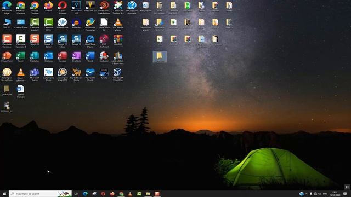Select the Microsoft Edge desktop shortcut
The height and width of the screenshot is (197, 351).
coord(7,7)
